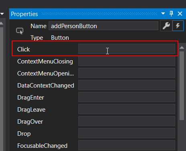Click the ContextMenuClosing event input field
The width and height of the screenshot is (186, 151).
point(127,61)
